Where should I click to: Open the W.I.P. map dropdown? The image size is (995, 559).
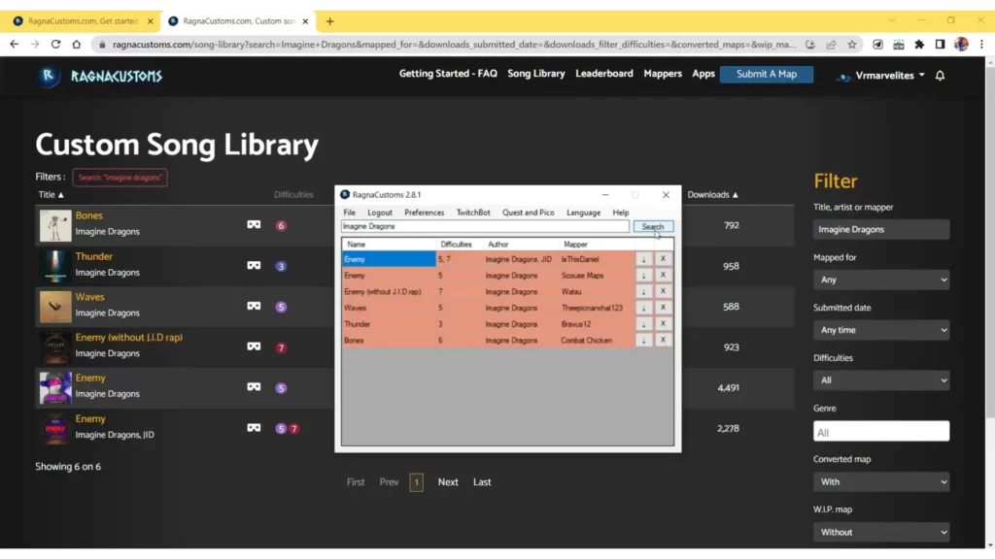(x=880, y=533)
